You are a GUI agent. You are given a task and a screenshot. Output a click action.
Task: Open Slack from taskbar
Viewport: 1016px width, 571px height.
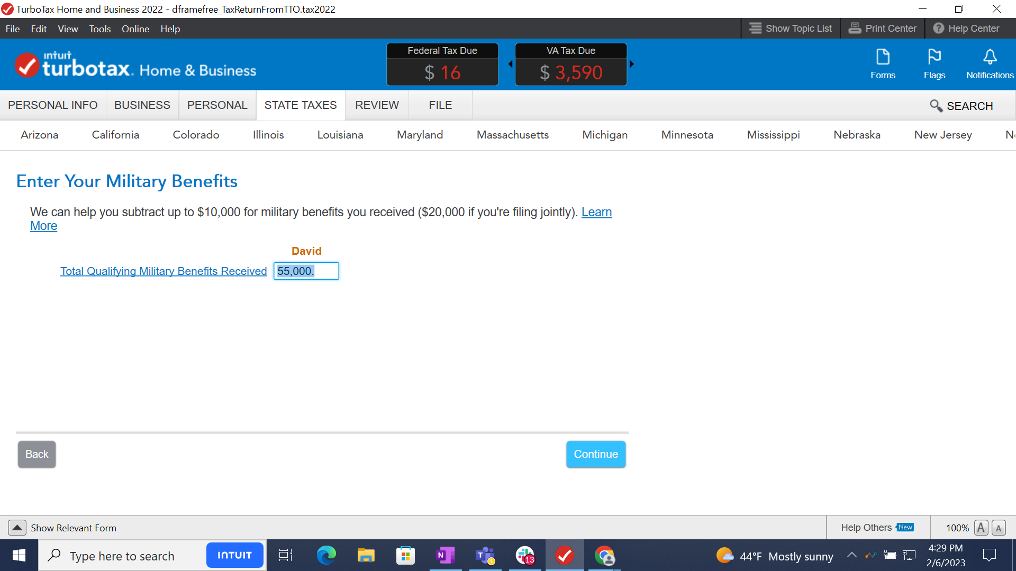pos(525,555)
